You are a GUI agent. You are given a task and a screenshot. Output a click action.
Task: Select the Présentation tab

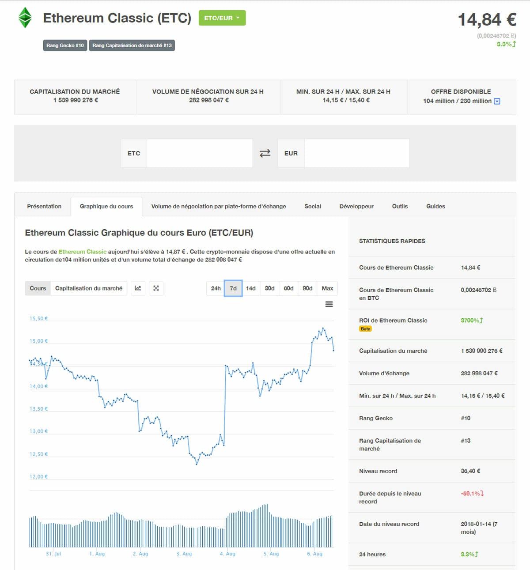[x=44, y=206]
